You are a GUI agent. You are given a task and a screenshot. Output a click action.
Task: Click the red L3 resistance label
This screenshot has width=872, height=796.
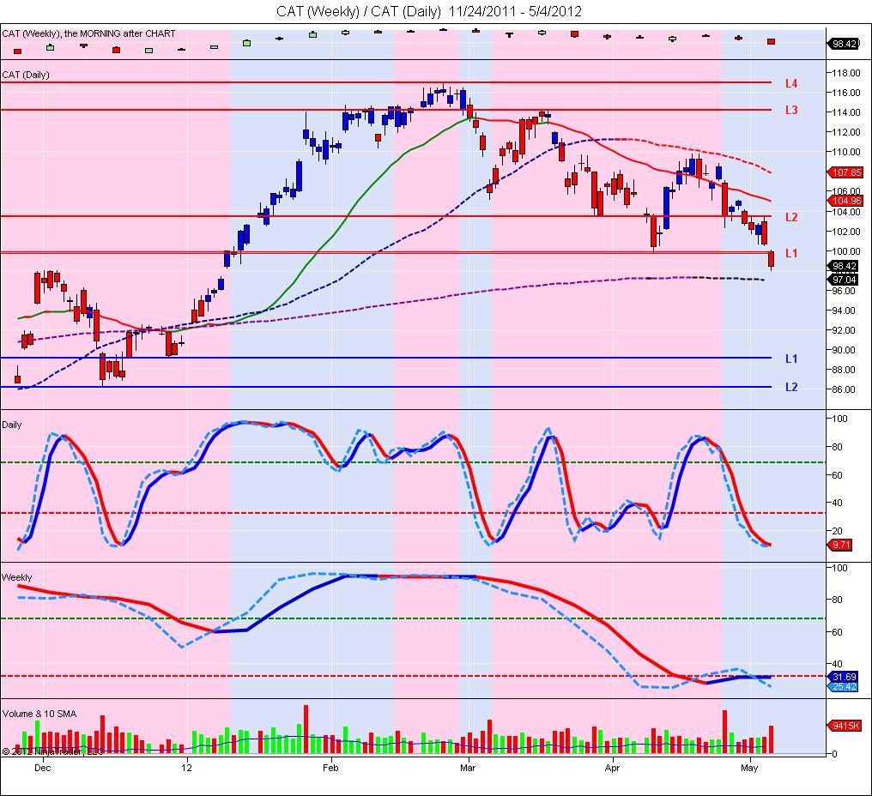(x=791, y=110)
